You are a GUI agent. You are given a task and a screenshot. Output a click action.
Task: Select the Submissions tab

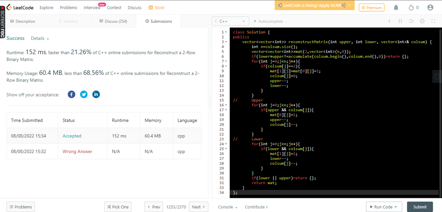[158, 21]
